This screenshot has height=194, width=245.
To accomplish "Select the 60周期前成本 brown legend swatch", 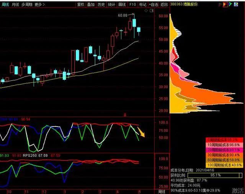I will pos(224,160).
